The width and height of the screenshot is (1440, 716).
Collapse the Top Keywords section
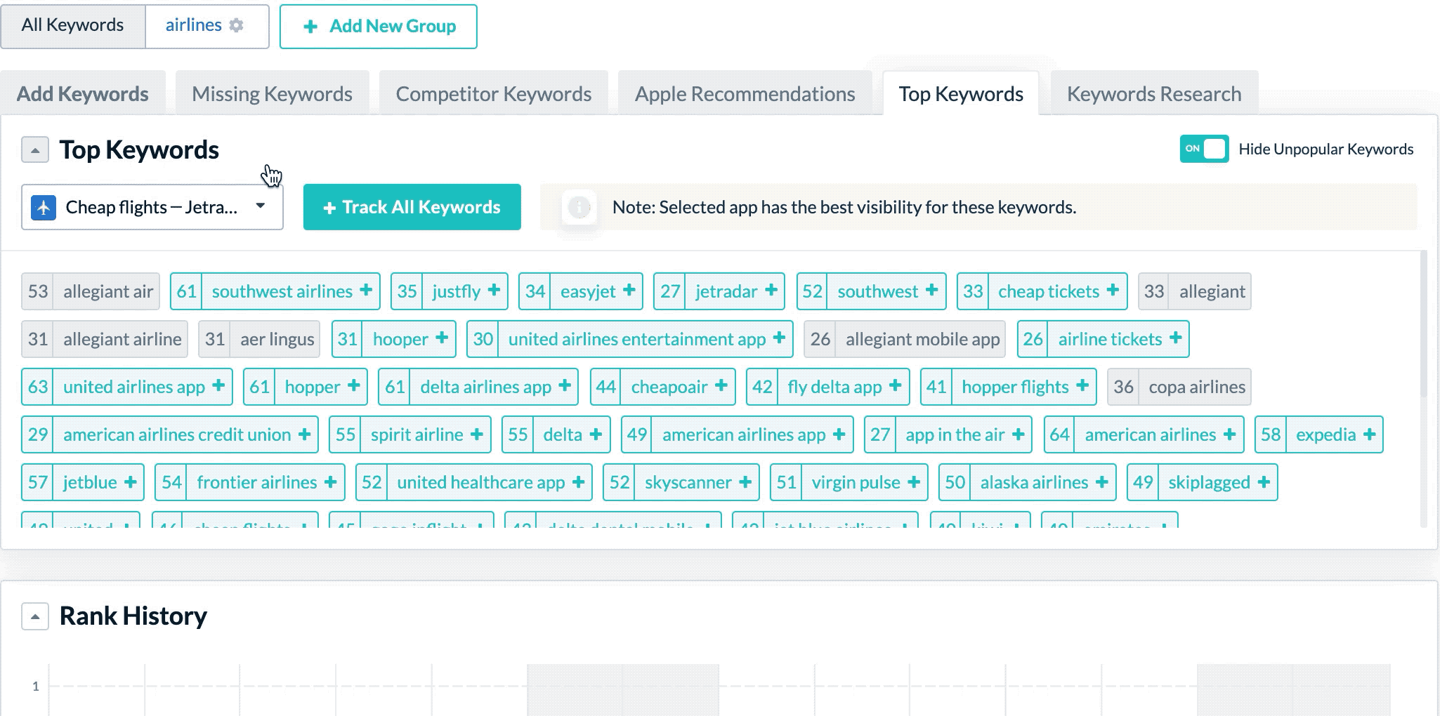click(35, 150)
